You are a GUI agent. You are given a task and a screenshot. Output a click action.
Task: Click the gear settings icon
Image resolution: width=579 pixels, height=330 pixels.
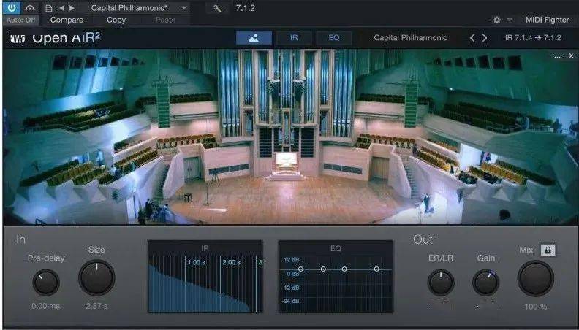point(497,20)
